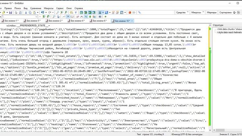
Task: Click the Filter funnel icon
Action: point(76,12)
